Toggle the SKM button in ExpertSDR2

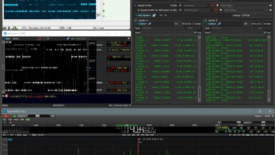coord(27,120)
